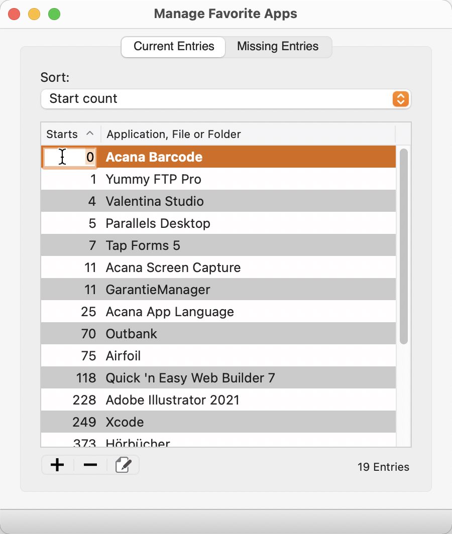Select Adobe Illustrator 2021 row
This screenshot has height=534, width=452.
coord(218,400)
